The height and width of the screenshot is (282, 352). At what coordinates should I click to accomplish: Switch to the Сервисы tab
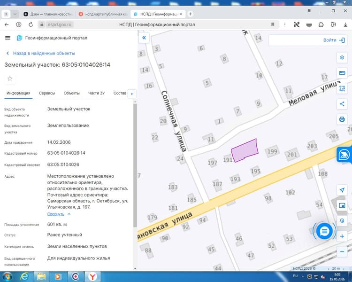tap(46, 93)
